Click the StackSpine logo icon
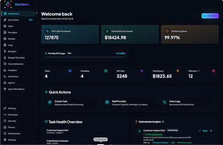 click(x=8, y=4)
